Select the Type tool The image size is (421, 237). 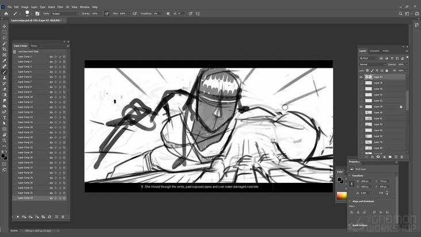[x=4, y=117]
